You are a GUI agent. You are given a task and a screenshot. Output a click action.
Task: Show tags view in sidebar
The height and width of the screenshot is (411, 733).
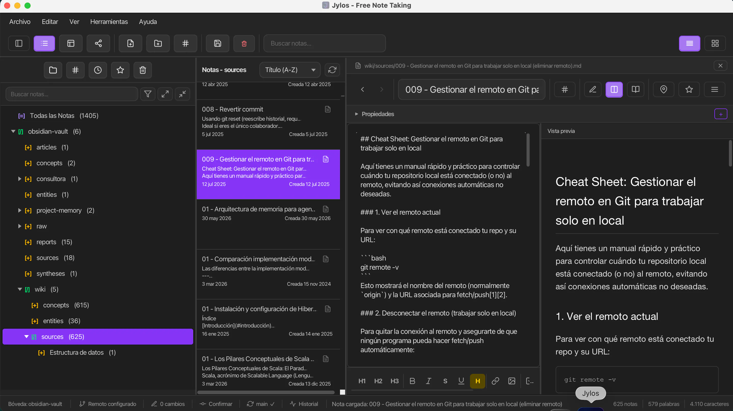tap(75, 70)
